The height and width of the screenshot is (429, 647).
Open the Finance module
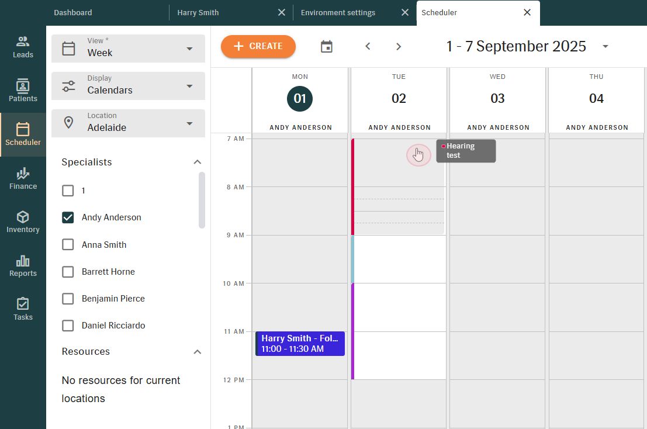point(23,179)
